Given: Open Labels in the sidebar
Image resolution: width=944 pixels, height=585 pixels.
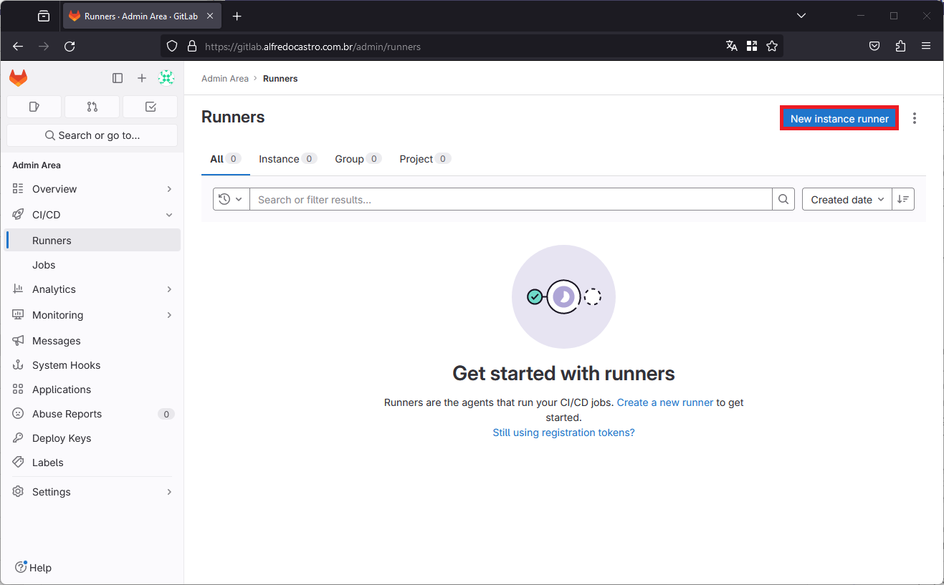Looking at the screenshot, I should pyautogui.click(x=92, y=463).
